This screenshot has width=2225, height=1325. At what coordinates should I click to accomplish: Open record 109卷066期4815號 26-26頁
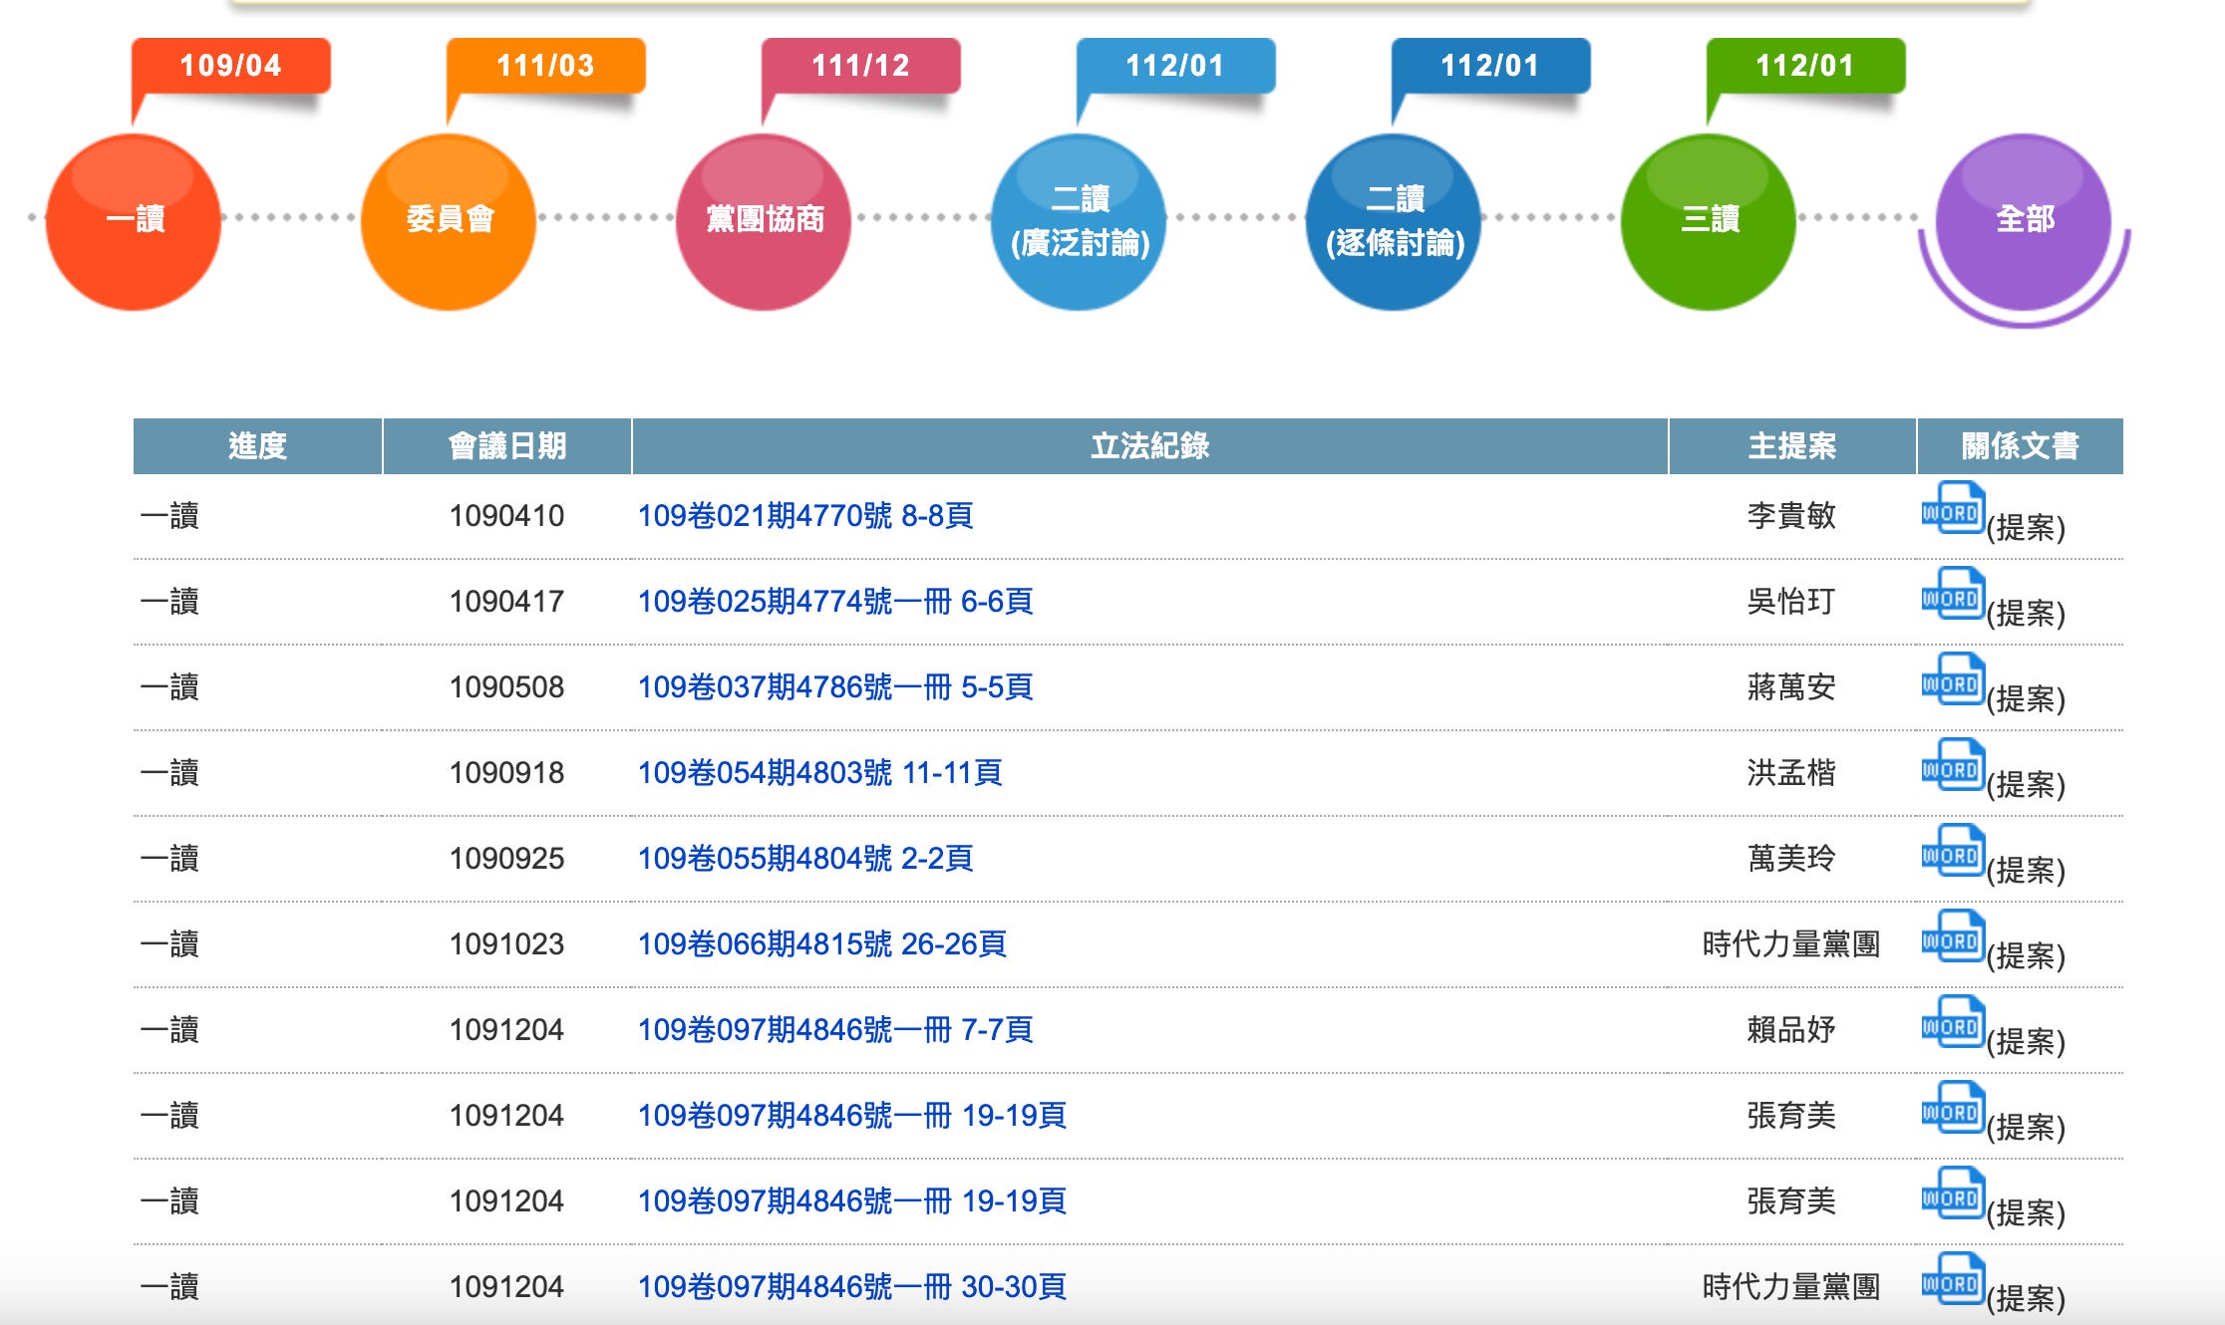[x=821, y=944]
